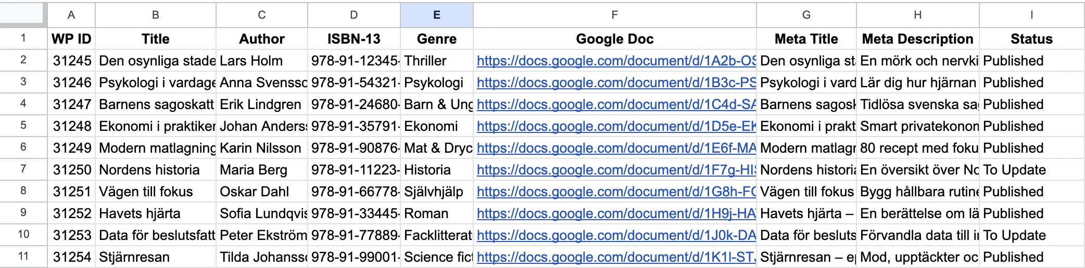This screenshot has height=268, width=1085.
Task: Click the column A header
Action: pyautogui.click(x=71, y=15)
